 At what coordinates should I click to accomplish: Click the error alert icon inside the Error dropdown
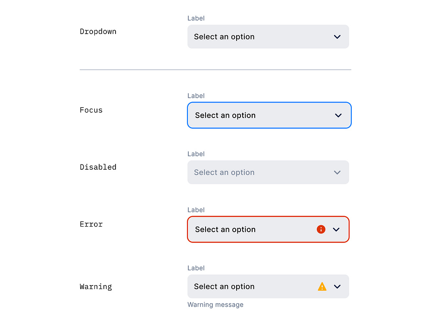321,229
